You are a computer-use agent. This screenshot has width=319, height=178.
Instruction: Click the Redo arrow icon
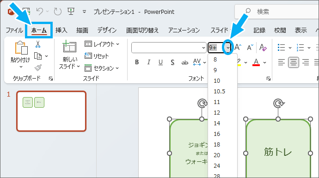coord(58,12)
